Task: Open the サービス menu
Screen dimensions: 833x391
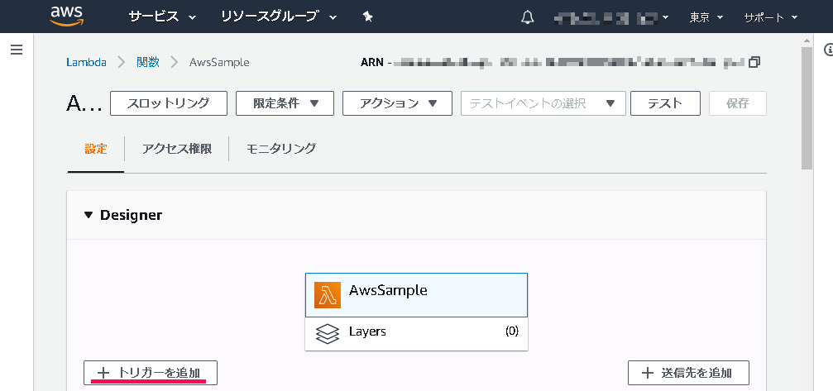Action: click(x=163, y=17)
